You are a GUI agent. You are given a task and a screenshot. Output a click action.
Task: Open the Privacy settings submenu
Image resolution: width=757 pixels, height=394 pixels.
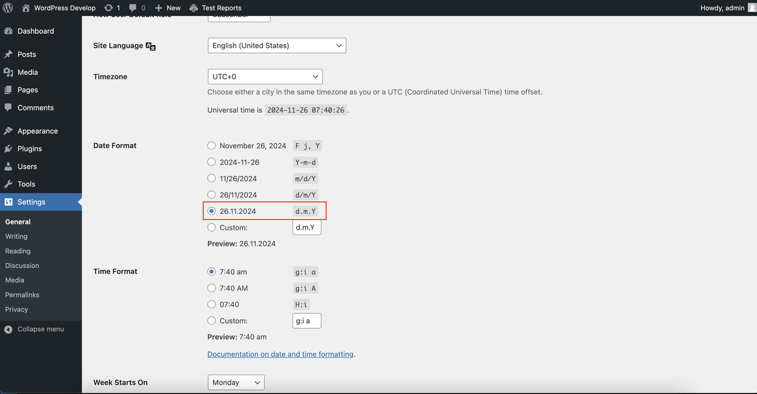click(17, 310)
